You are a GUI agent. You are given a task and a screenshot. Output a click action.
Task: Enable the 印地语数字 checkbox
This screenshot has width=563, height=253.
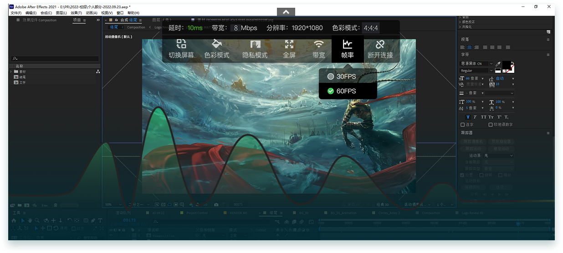tap(490, 125)
